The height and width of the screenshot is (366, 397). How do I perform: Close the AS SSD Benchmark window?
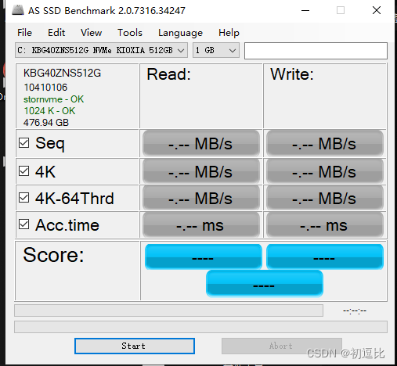377,11
